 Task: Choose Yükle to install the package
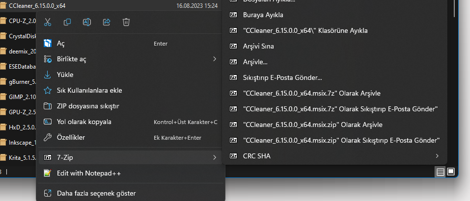[131, 75]
